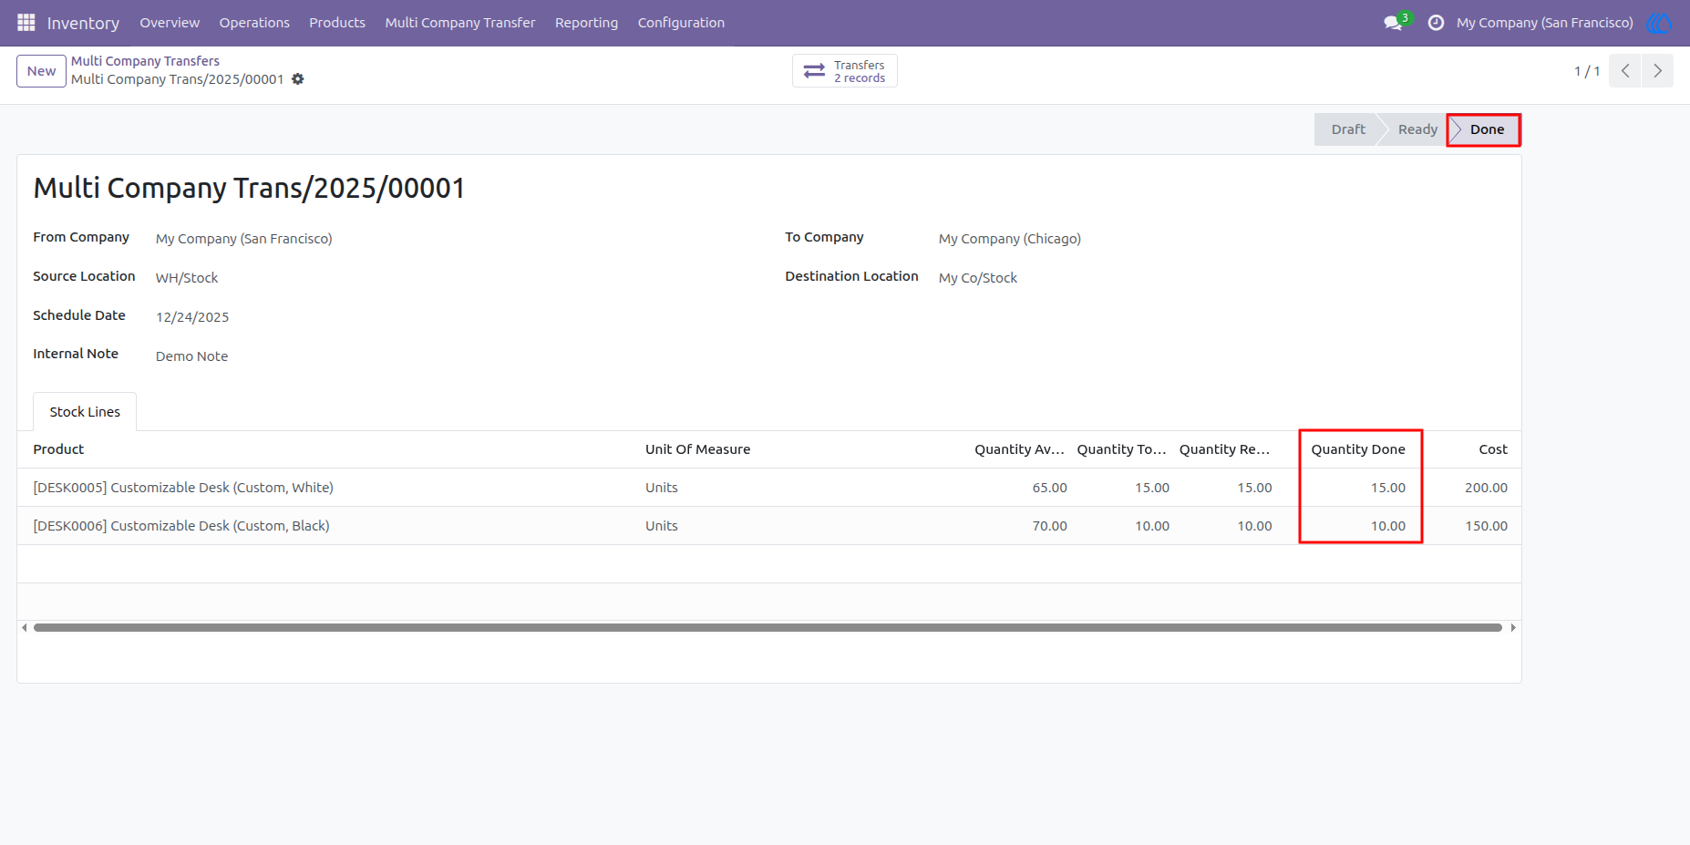Screen dimensions: 1690x845
Task: Open the Reporting menu
Action: (x=586, y=23)
